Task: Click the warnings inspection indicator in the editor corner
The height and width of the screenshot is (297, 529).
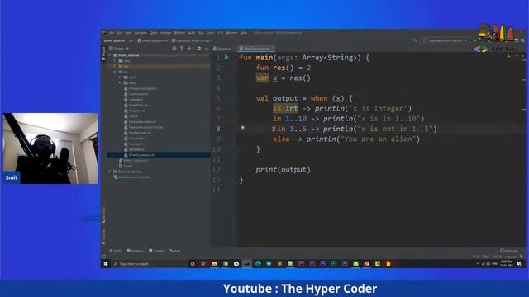Action: coord(509,56)
